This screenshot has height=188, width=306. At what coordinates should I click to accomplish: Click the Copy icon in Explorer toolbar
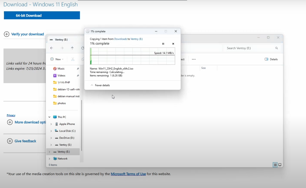pos(83,59)
